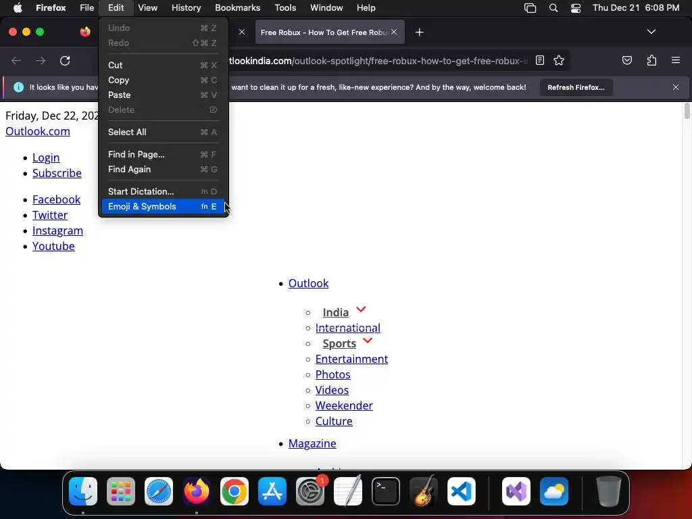The image size is (692, 519).
Task: Open Control Center in the menu bar
Action: [576, 8]
